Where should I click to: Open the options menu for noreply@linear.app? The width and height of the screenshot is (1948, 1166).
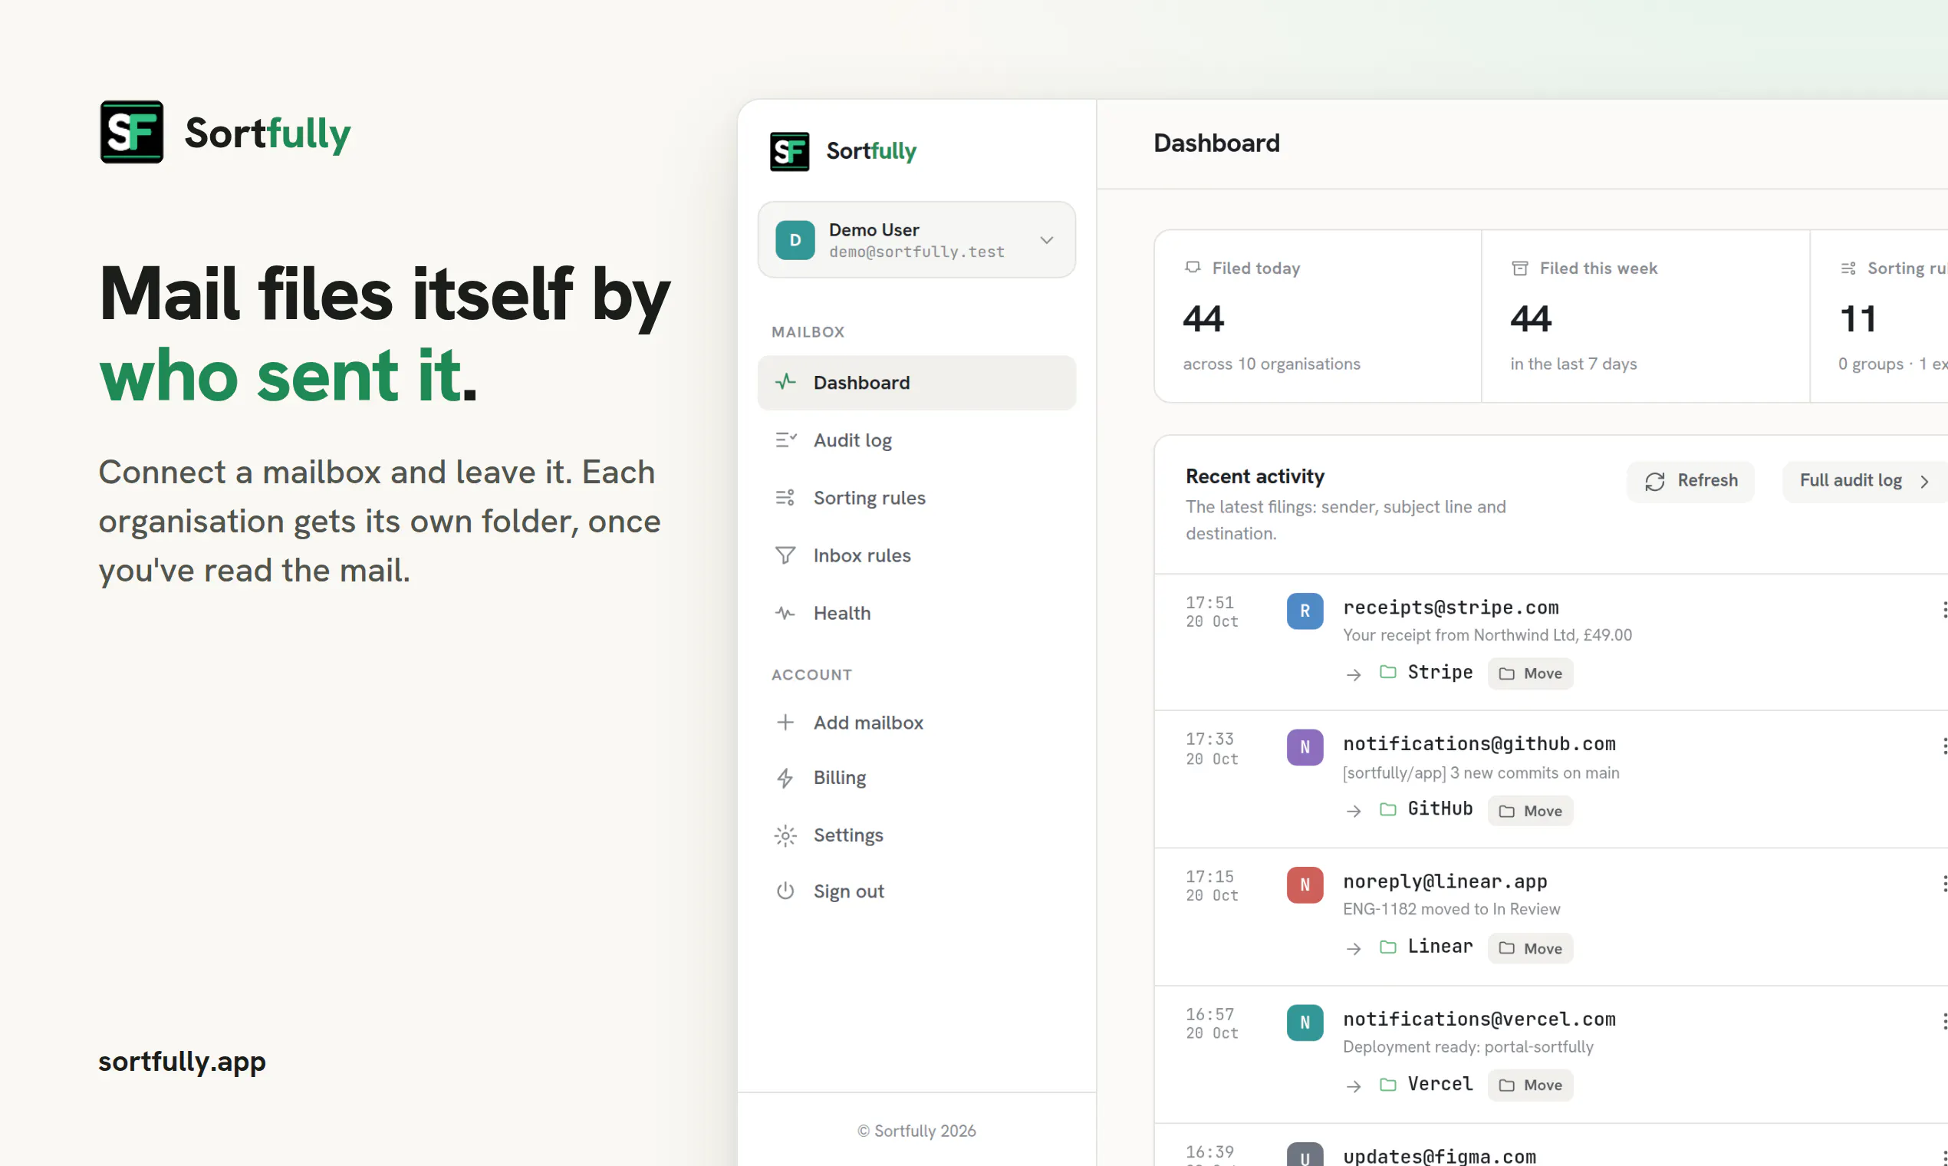pyautogui.click(x=1943, y=884)
